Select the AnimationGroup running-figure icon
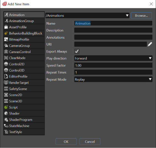The height and width of the screenshot is (148, 156). click(x=6, y=21)
